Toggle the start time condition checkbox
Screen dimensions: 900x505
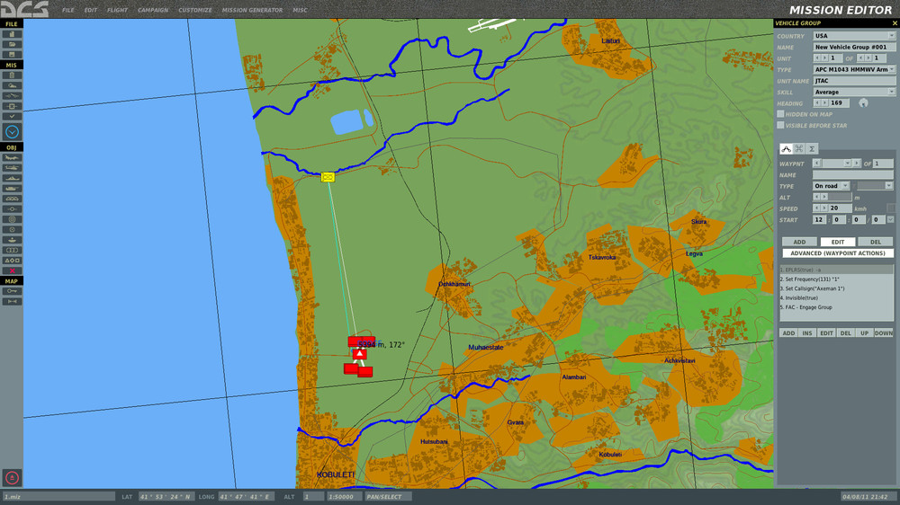(x=891, y=219)
